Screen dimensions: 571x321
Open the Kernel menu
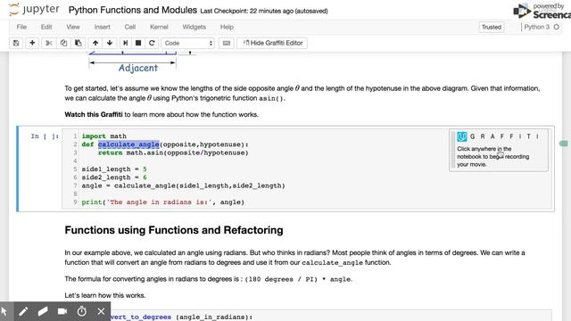point(159,27)
